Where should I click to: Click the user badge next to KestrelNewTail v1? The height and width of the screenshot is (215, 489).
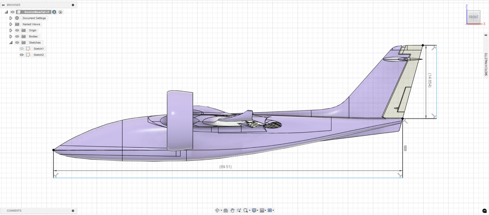(x=54, y=12)
